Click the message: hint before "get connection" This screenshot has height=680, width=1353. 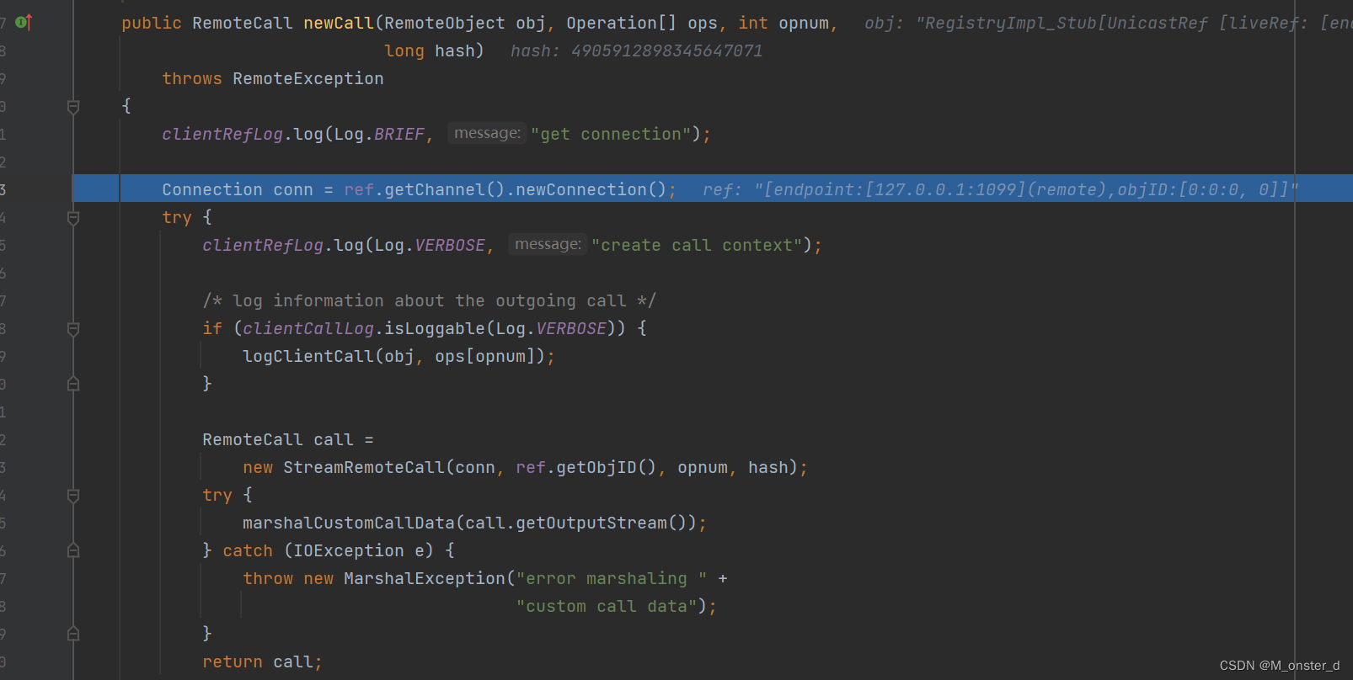click(487, 133)
